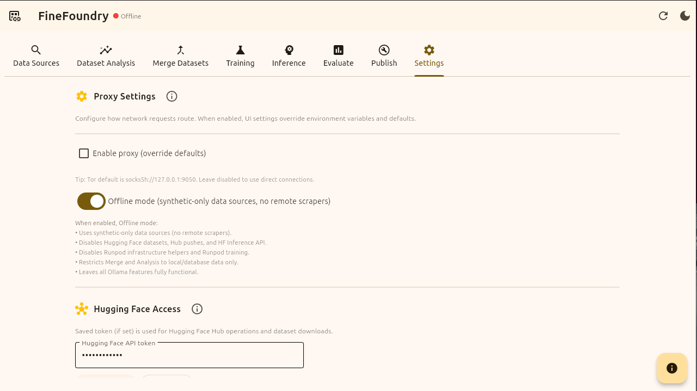This screenshot has width=697, height=391.
Task: Open the Data Sources tab
Action: click(36, 57)
